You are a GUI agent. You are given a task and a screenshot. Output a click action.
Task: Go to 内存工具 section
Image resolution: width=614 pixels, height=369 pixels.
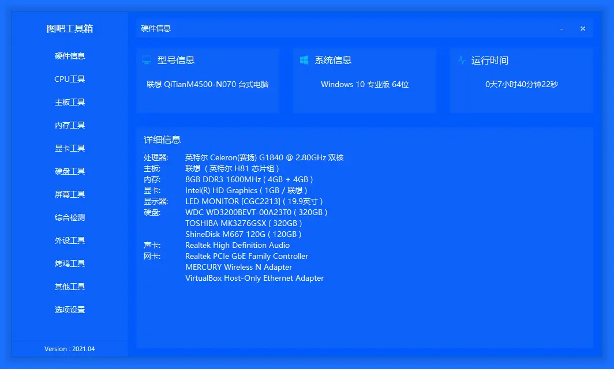pyautogui.click(x=70, y=125)
